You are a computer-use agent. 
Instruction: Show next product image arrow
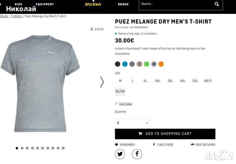pyautogui.click(x=102, y=82)
